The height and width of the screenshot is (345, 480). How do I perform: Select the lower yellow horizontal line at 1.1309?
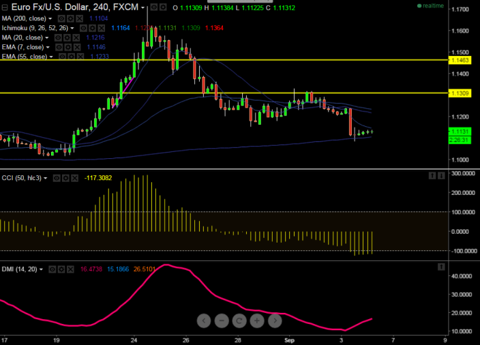224,93
